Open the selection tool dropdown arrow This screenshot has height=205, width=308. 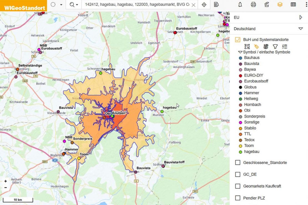coord(61,4)
